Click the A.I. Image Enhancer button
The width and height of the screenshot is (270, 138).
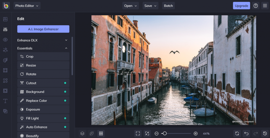click(43, 29)
